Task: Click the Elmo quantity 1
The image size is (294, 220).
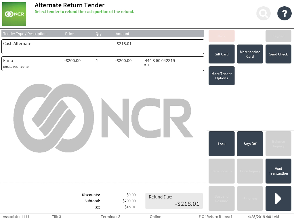Action: coord(97,61)
